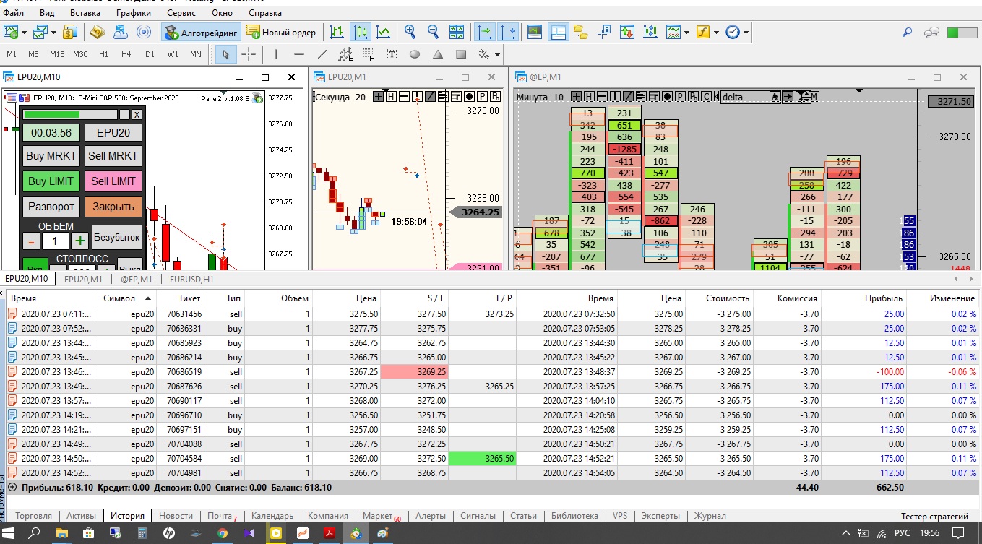Switch chart to bar chart mode
Viewport: 982px width, 544px height.
337,32
